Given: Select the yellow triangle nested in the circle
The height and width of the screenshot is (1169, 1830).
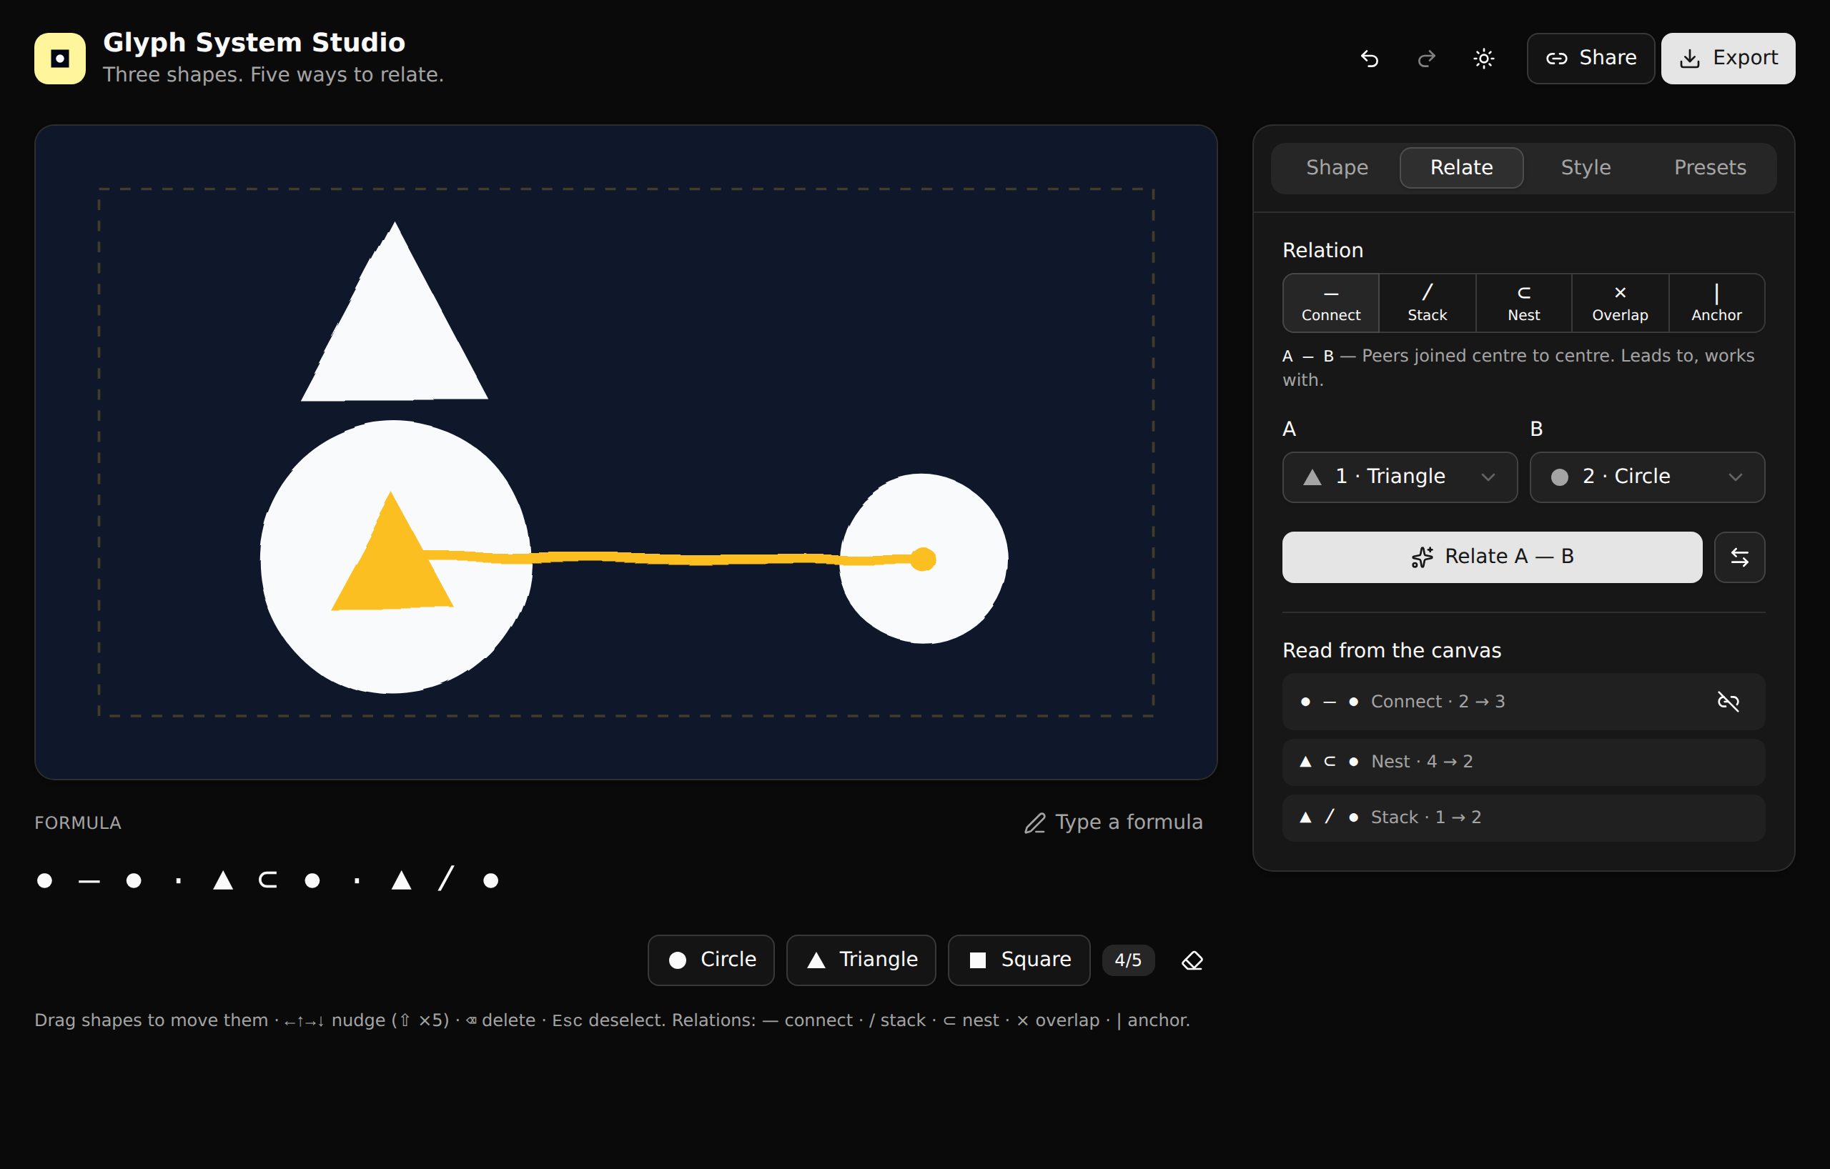Looking at the screenshot, I should [392, 566].
